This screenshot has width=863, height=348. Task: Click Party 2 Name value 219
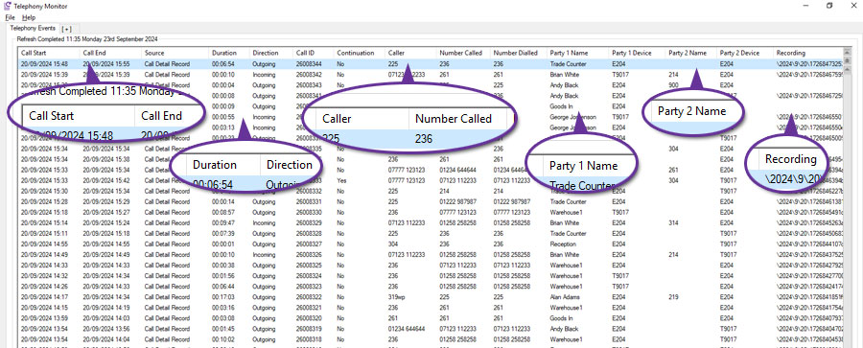673,297
